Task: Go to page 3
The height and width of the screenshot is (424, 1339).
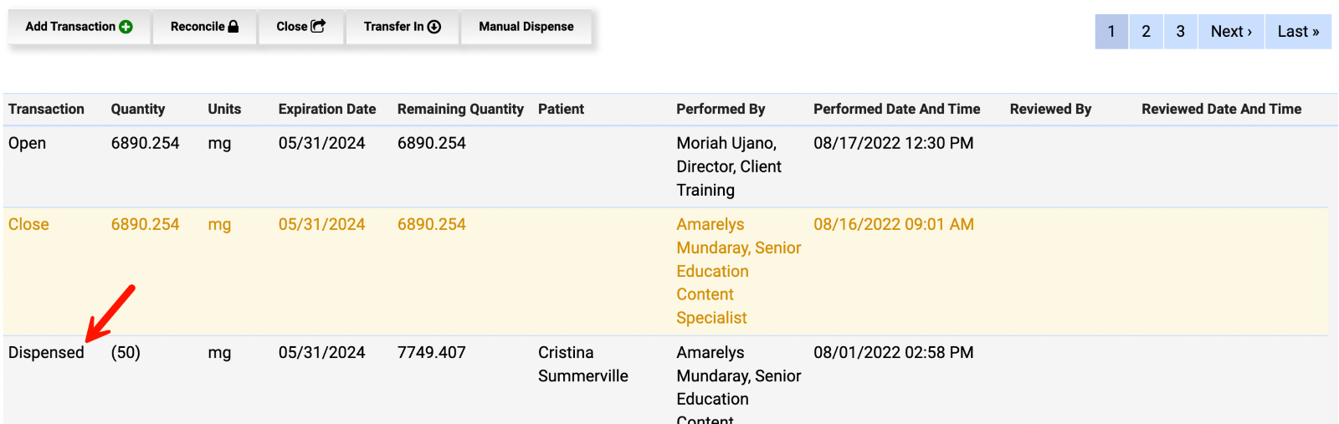Action: pyautogui.click(x=1180, y=32)
